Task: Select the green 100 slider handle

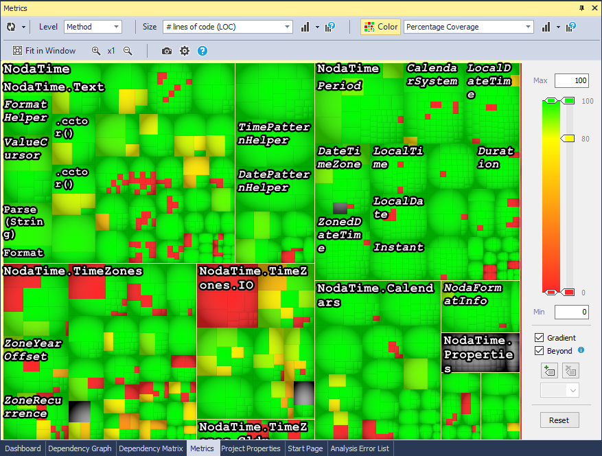Action: coord(568,101)
